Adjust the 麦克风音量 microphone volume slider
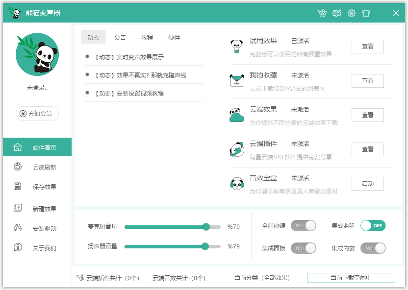Image resolution: width=408 pixels, height=290 pixels. point(206,227)
